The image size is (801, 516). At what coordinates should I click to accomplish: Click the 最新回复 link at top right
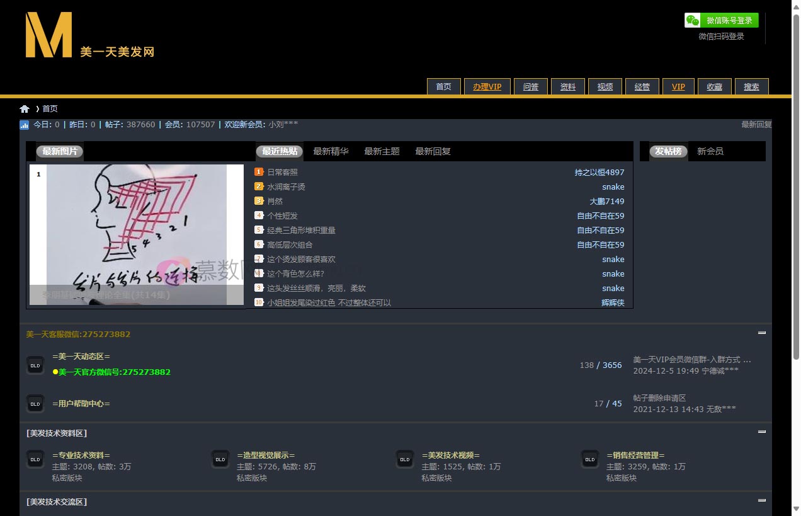(x=756, y=125)
